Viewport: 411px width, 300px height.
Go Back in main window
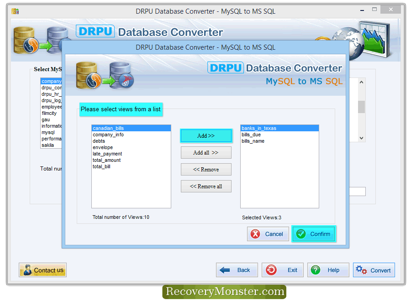pyautogui.click(x=237, y=270)
